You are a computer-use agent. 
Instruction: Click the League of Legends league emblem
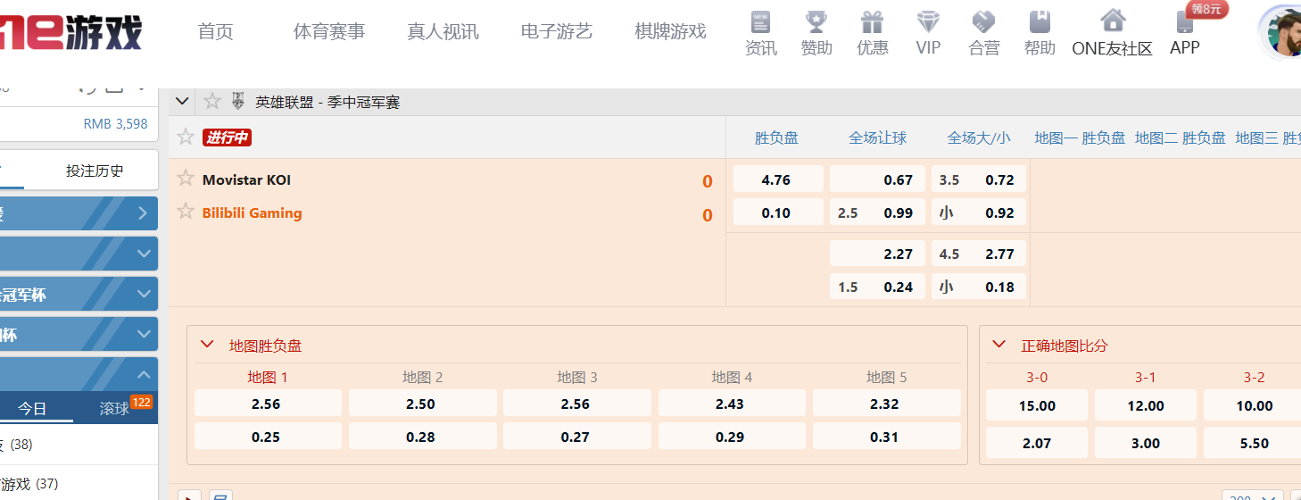237,101
